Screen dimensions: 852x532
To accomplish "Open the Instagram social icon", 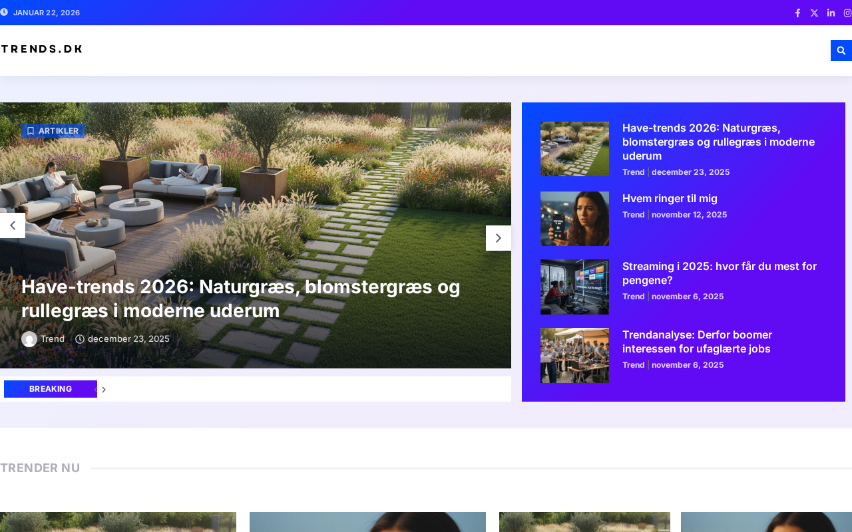I will pyautogui.click(x=847, y=13).
